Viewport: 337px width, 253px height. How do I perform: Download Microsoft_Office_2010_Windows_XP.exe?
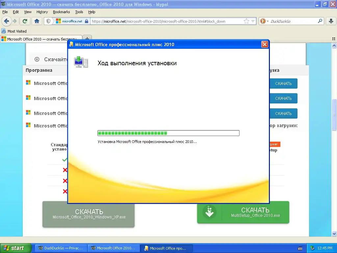coord(89,214)
